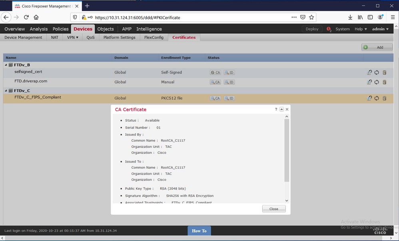Open the FlexConfig sub-tab
The image size is (399, 241).
pyautogui.click(x=154, y=37)
